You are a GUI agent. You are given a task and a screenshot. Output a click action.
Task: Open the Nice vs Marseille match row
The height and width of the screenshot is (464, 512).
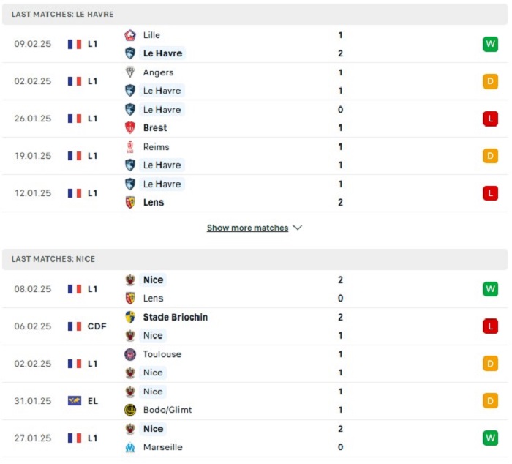point(255,438)
